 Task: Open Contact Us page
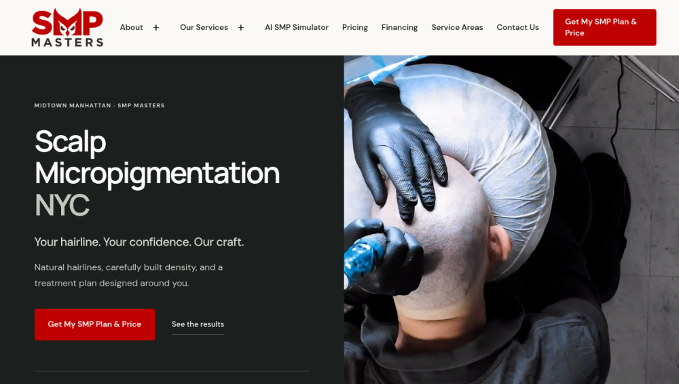click(517, 27)
